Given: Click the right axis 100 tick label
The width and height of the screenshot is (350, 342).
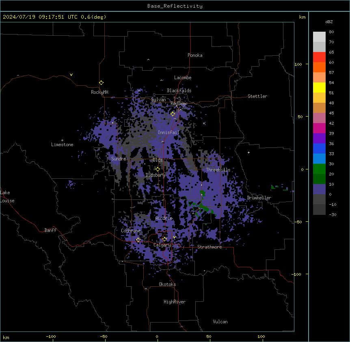Looking at the screenshot, I should coord(298,65).
